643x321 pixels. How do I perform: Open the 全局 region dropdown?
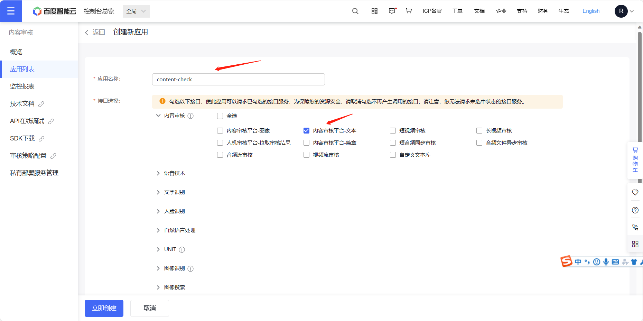(x=136, y=11)
